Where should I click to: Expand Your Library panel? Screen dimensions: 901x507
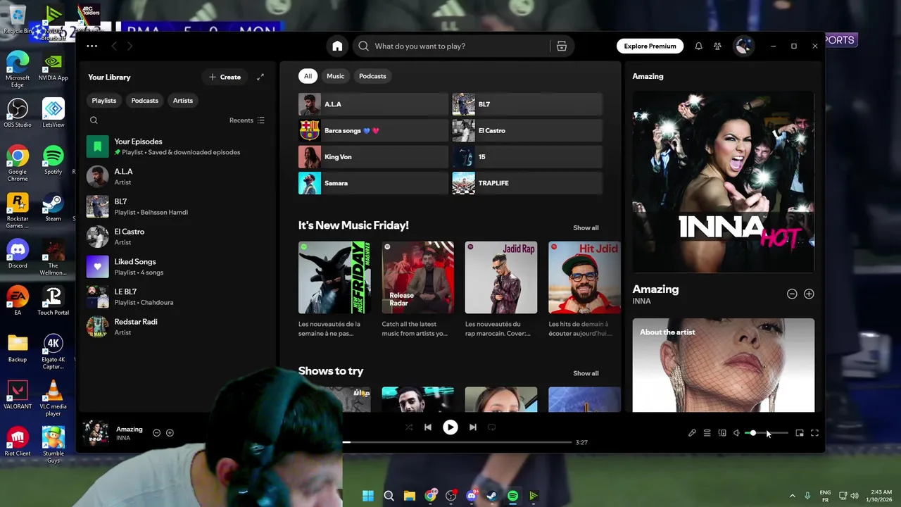point(260,77)
